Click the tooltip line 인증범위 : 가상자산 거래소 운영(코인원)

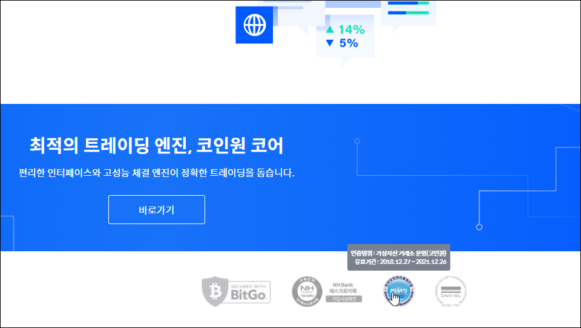(x=399, y=253)
